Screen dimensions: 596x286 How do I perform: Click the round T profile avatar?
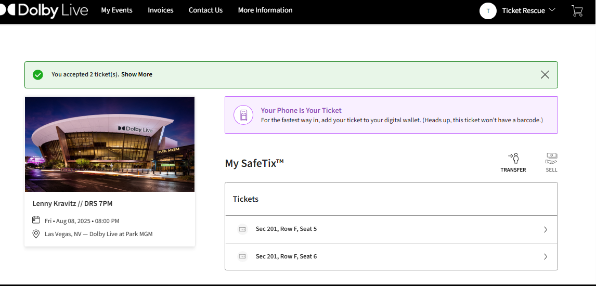pos(488,10)
